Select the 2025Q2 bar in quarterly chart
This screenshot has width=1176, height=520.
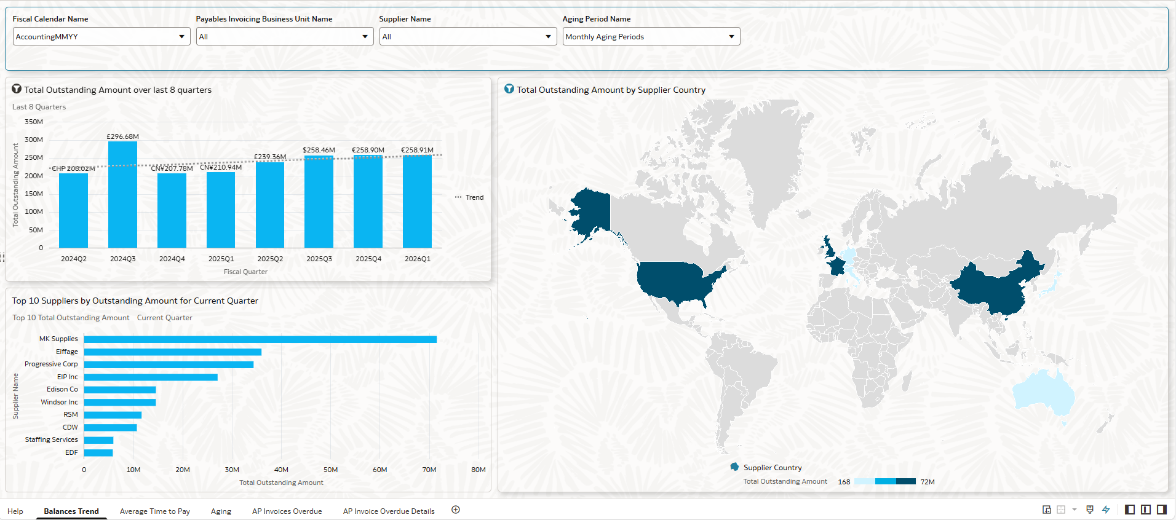pos(270,205)
